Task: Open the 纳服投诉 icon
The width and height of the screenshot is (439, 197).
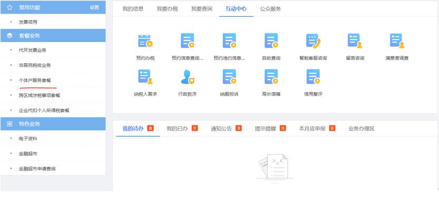Action: tap(229, 77)
